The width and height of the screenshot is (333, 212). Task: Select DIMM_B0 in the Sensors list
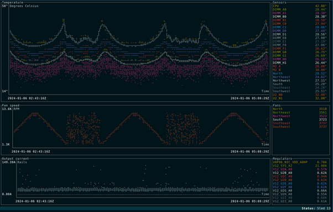[300, 17]
